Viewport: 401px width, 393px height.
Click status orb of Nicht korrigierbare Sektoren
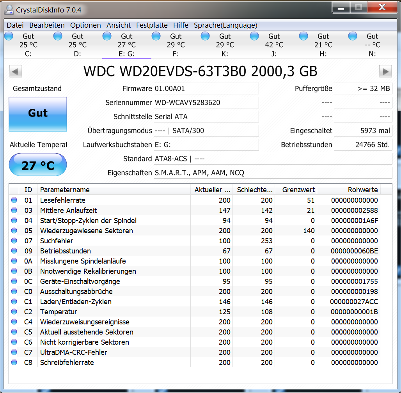[14, 342]
